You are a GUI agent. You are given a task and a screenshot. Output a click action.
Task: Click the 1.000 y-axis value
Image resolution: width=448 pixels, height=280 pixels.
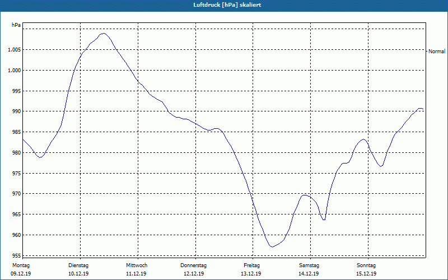15,71
